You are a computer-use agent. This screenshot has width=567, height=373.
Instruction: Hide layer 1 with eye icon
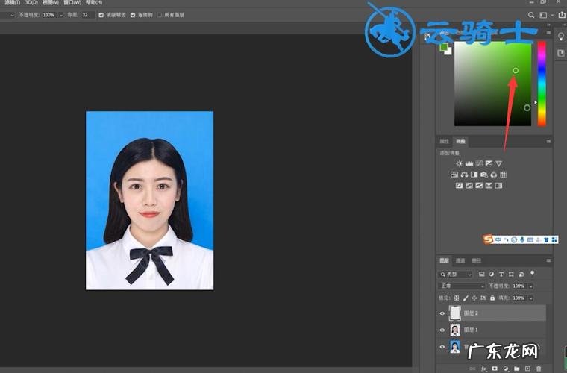[x=442, y=330]
